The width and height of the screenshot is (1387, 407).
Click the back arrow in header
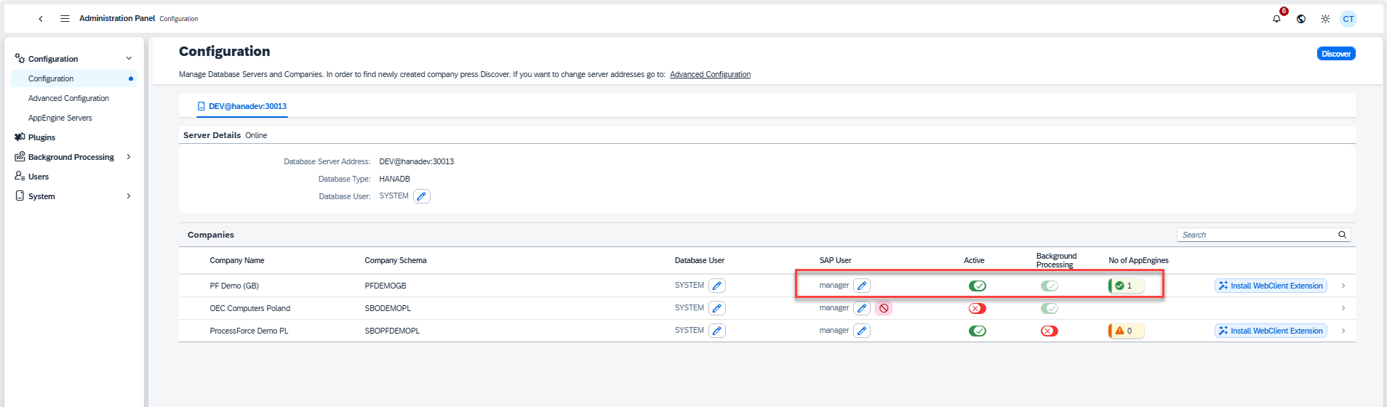click(41, 19)
